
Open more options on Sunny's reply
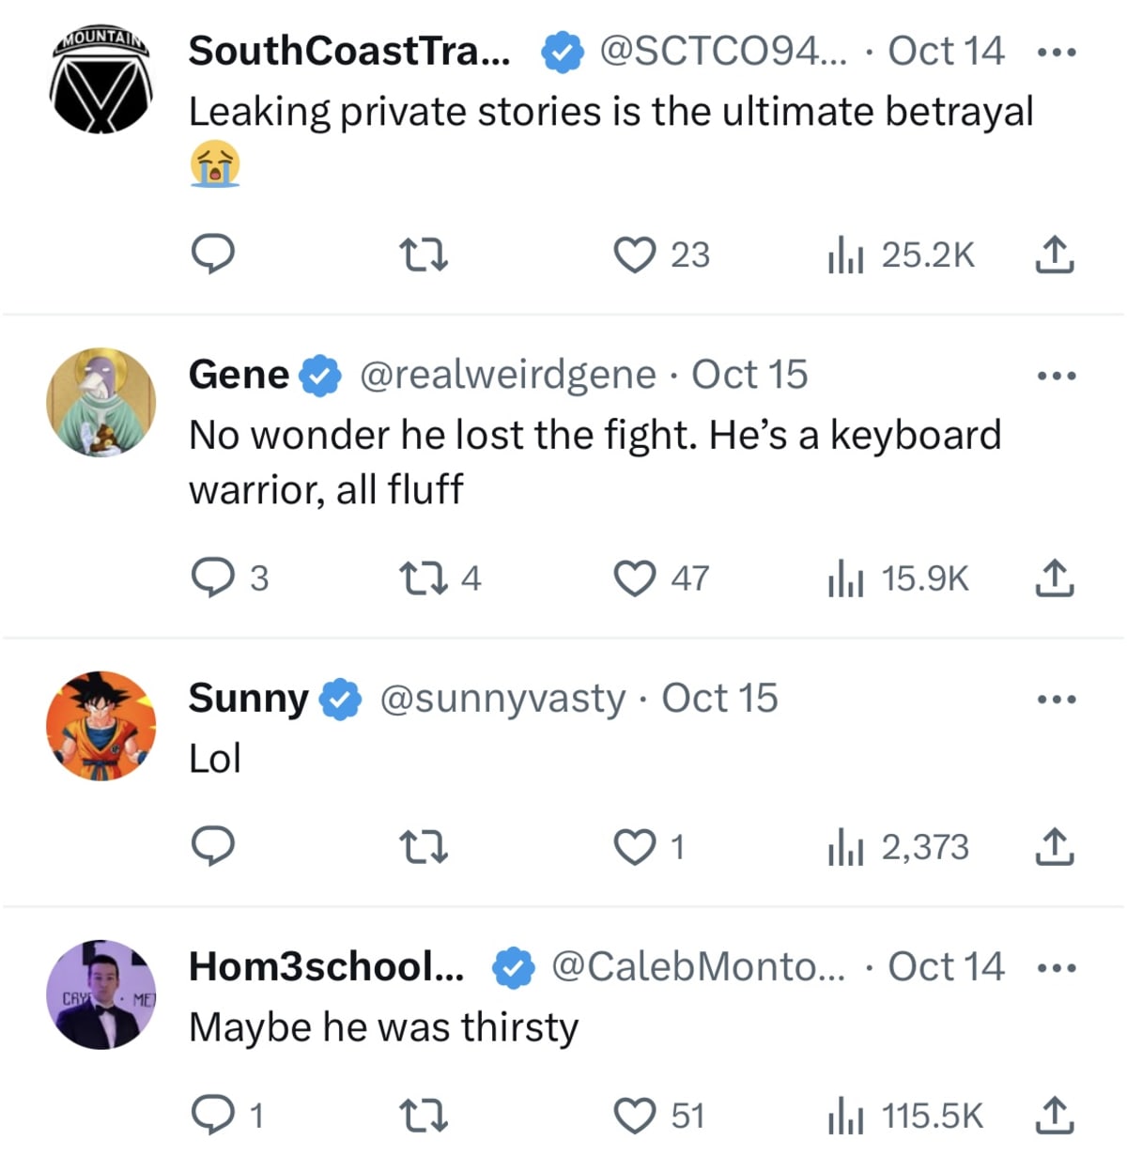(1056, 698)
